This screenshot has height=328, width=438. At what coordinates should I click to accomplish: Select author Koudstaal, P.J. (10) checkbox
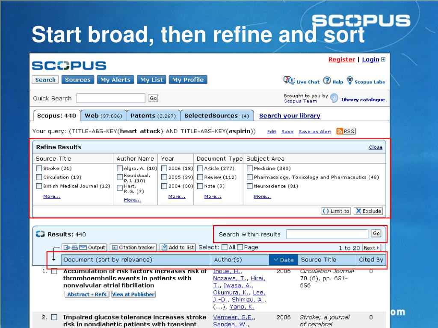pos(120,177)
